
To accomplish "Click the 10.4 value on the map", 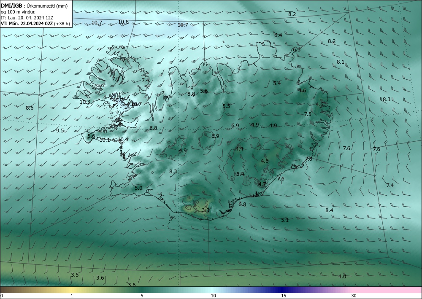I will click(123, 140).
